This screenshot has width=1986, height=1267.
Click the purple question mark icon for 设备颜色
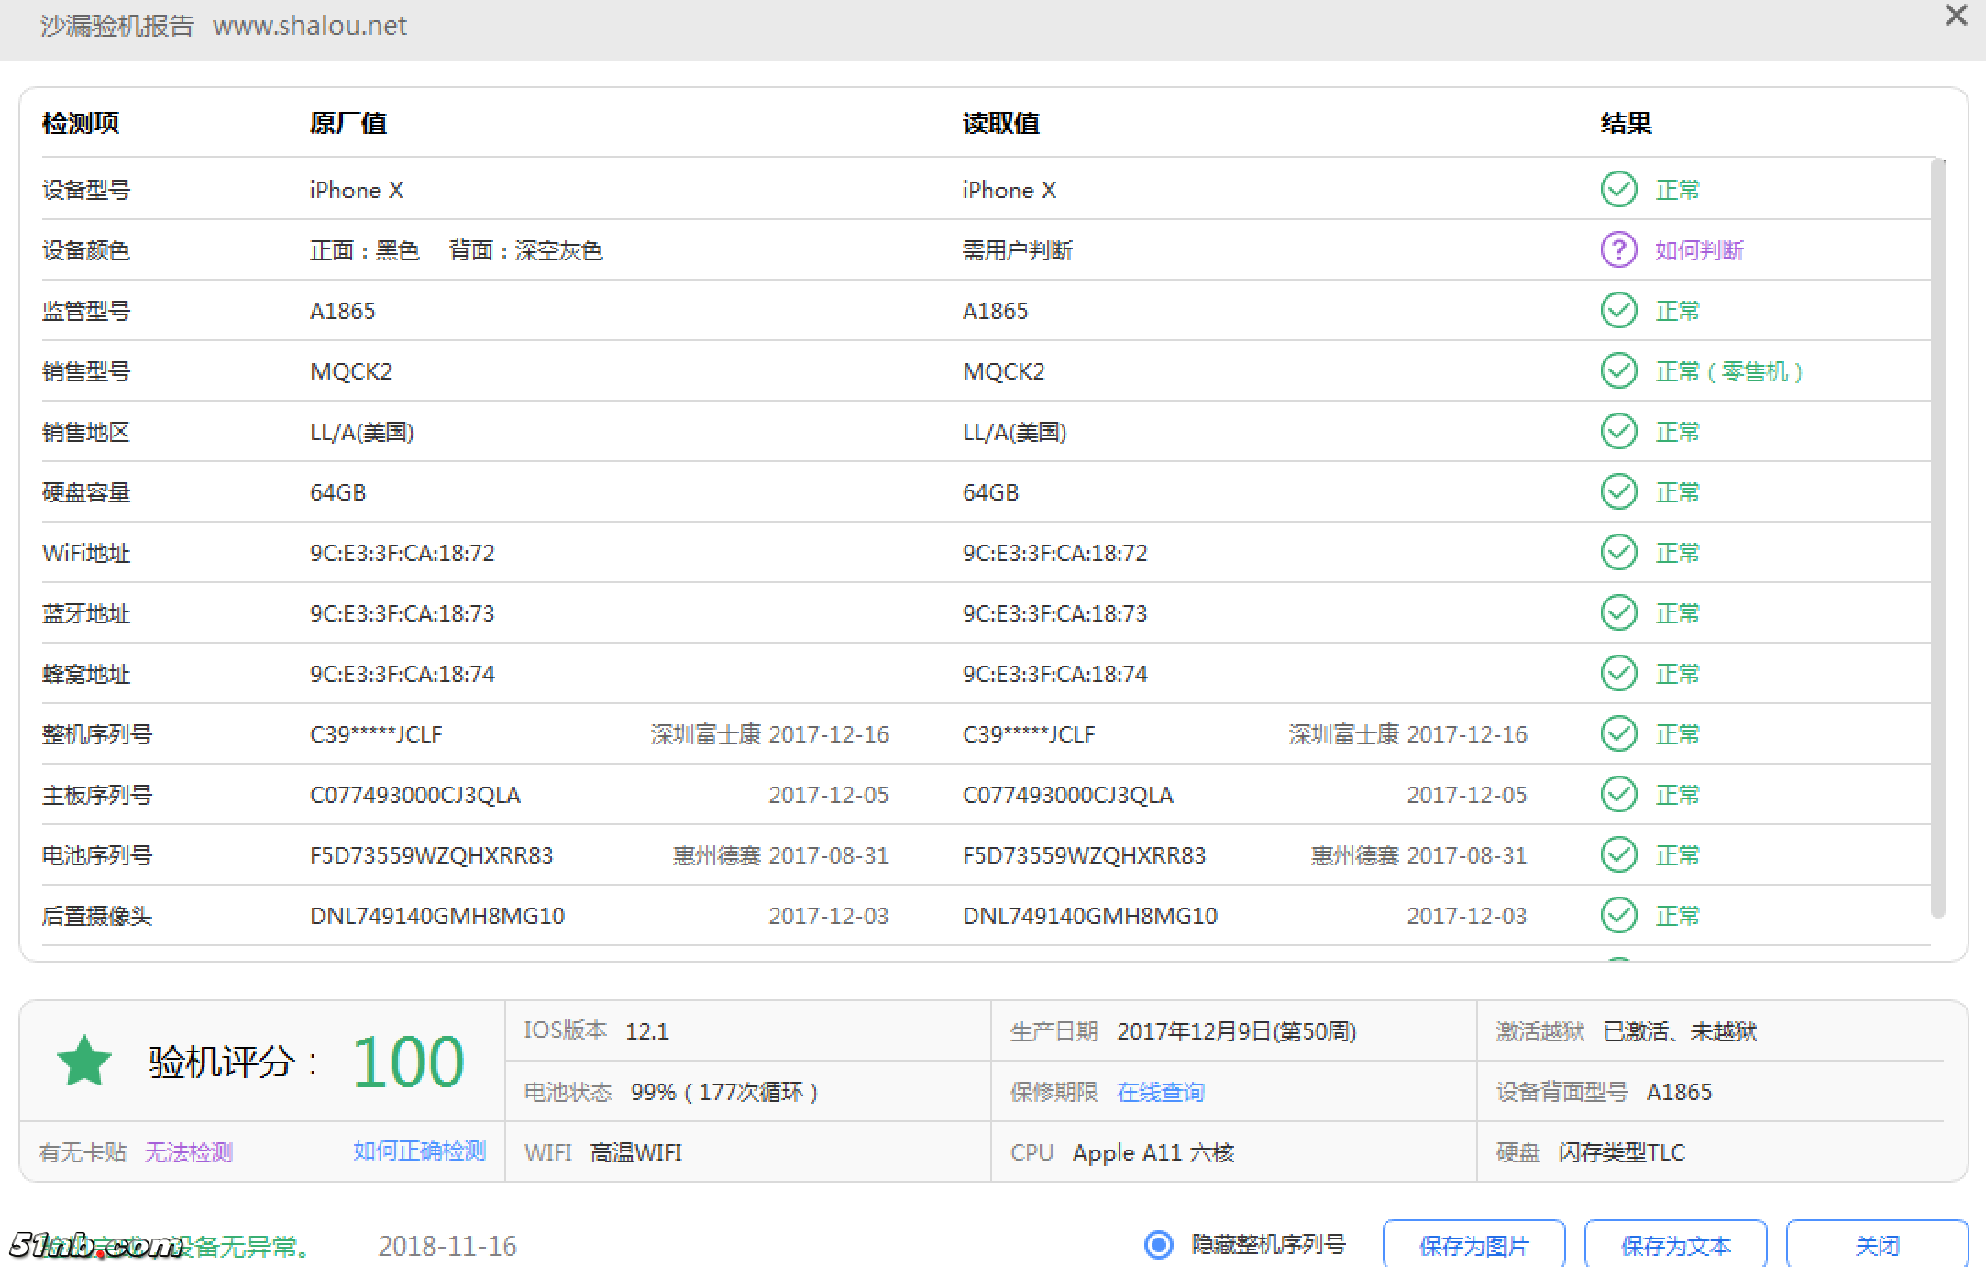point(1619,249)
